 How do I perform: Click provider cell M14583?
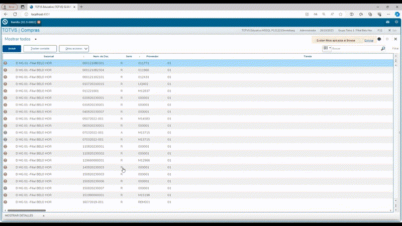pos(144,119)
